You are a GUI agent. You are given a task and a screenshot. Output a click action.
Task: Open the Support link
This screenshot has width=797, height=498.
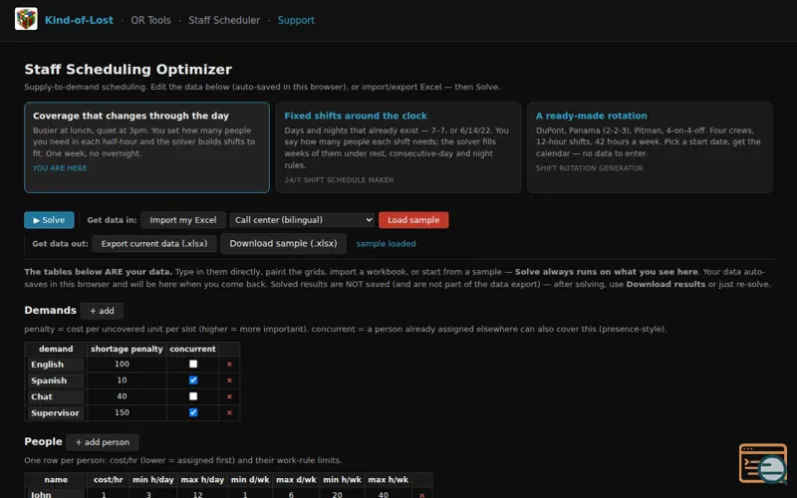tap(296, 20)
